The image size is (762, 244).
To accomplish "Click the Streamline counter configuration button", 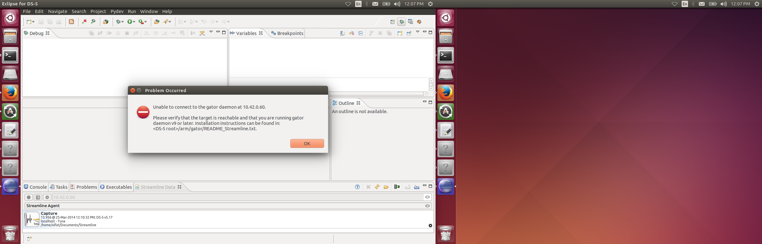I will click(x=38, y=197).
